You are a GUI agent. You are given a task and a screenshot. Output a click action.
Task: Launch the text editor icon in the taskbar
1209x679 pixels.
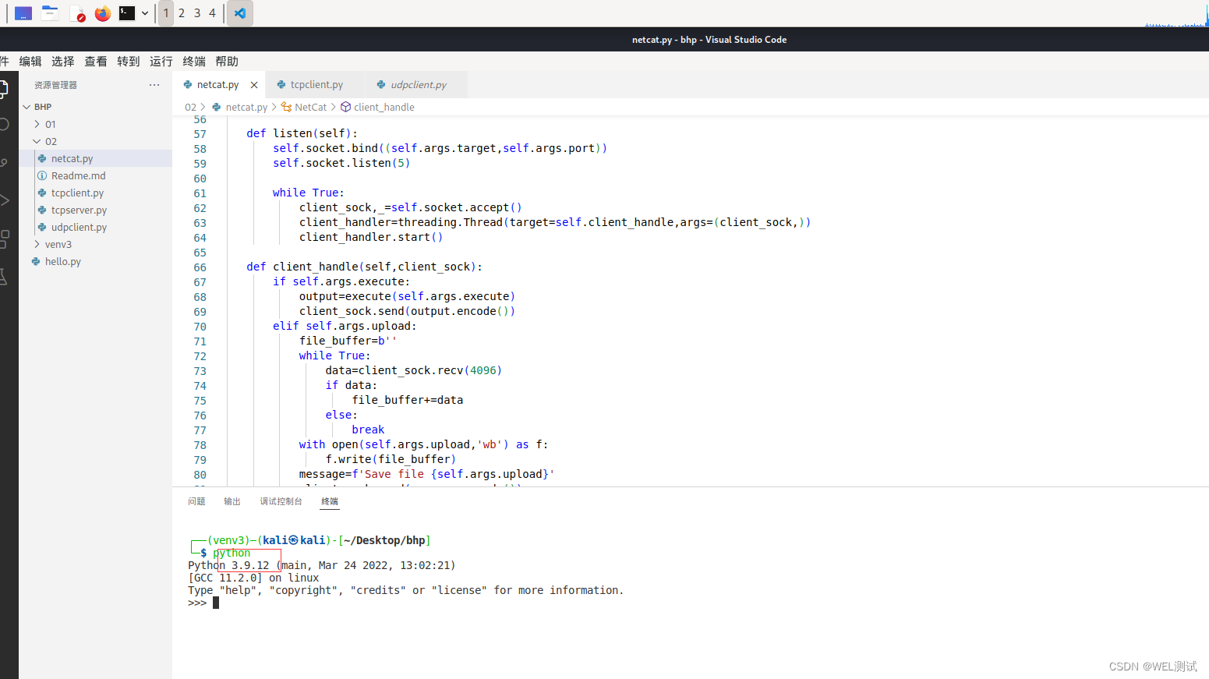click(76, 13)
